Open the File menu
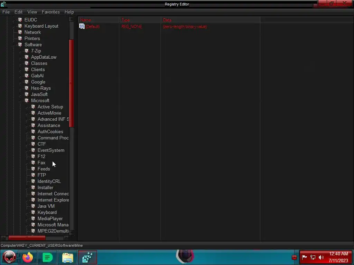Screen dimensions: 354x265 [x=6, y=12]
